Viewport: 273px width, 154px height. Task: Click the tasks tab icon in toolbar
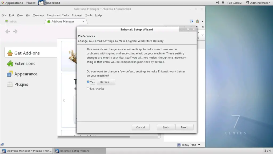tap(197, 21)
